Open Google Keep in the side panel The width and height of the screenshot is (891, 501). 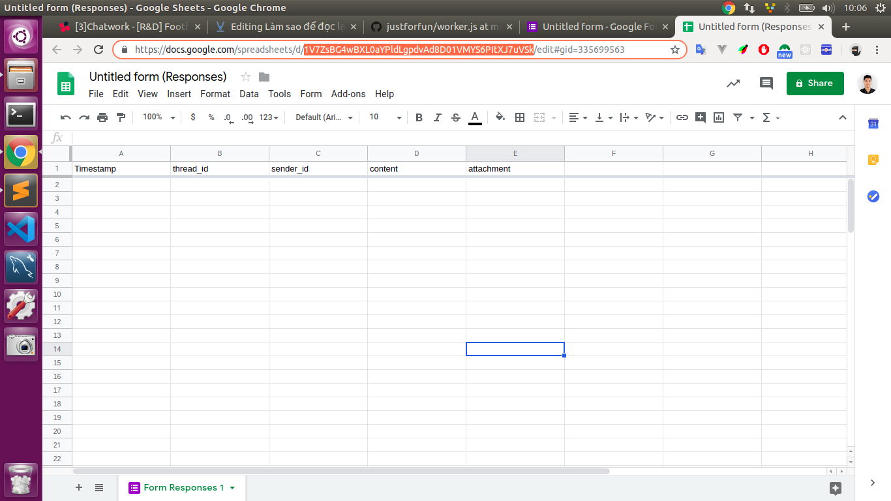tap(873, 160)
